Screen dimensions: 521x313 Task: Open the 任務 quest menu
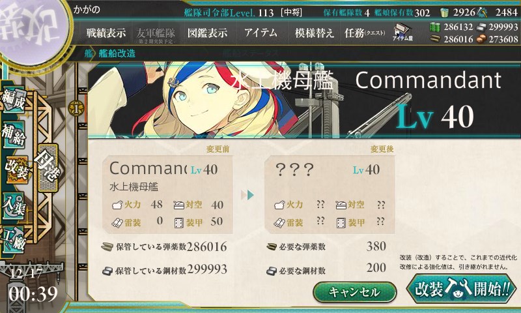(365, 33)
